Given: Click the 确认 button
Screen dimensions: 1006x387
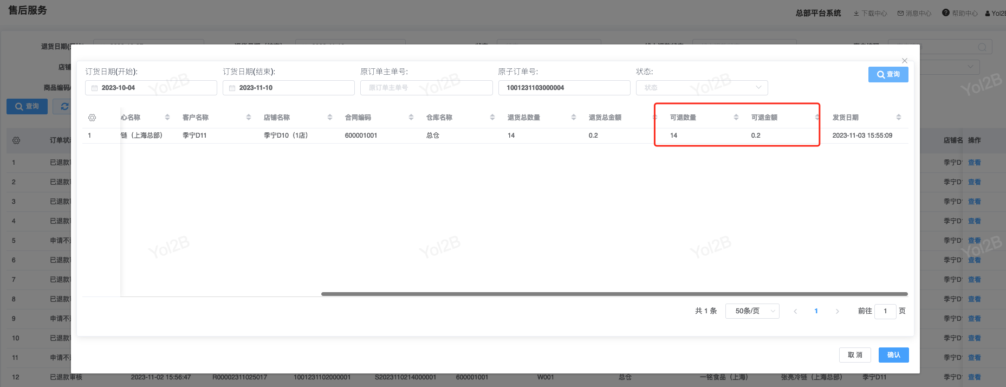Looking at the screenshot, I should (893, 355).
